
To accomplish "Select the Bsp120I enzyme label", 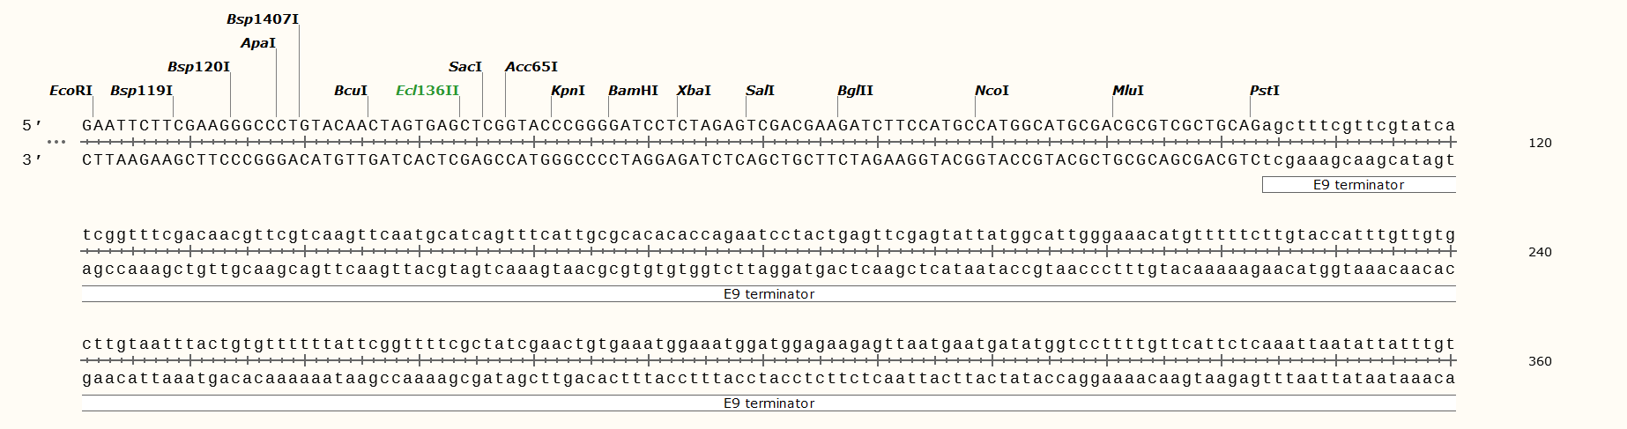I will [198, 67].
